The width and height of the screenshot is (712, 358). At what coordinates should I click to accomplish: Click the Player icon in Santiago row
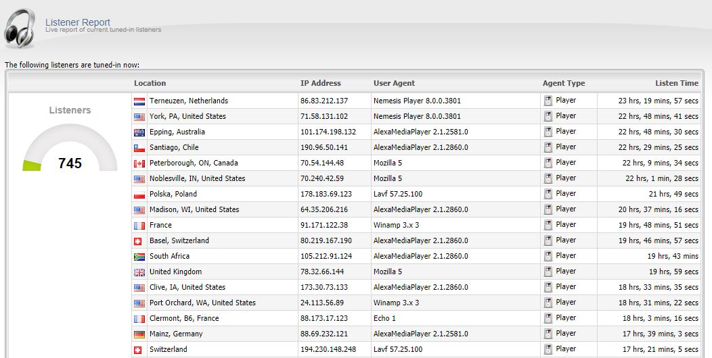[548, 147]
